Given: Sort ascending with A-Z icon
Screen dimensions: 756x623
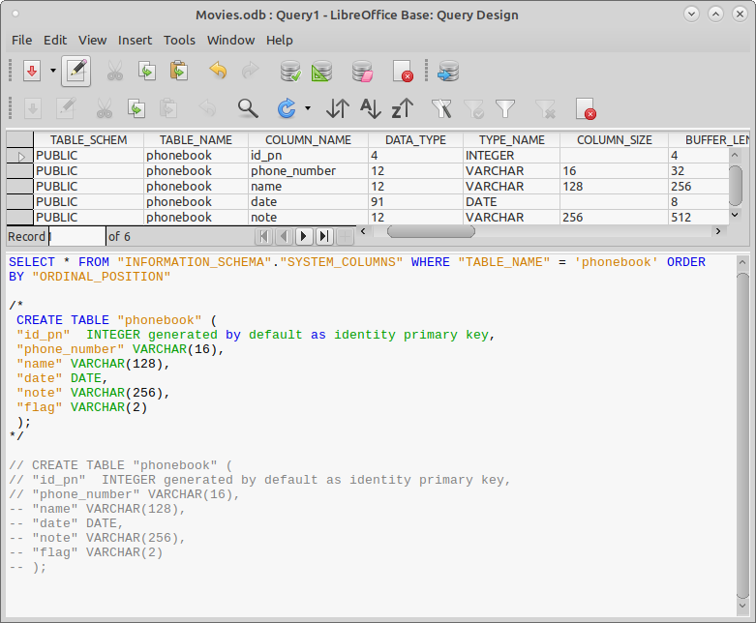Looking at the screenshot, I should pyautogui.click(x=371, y=108).
